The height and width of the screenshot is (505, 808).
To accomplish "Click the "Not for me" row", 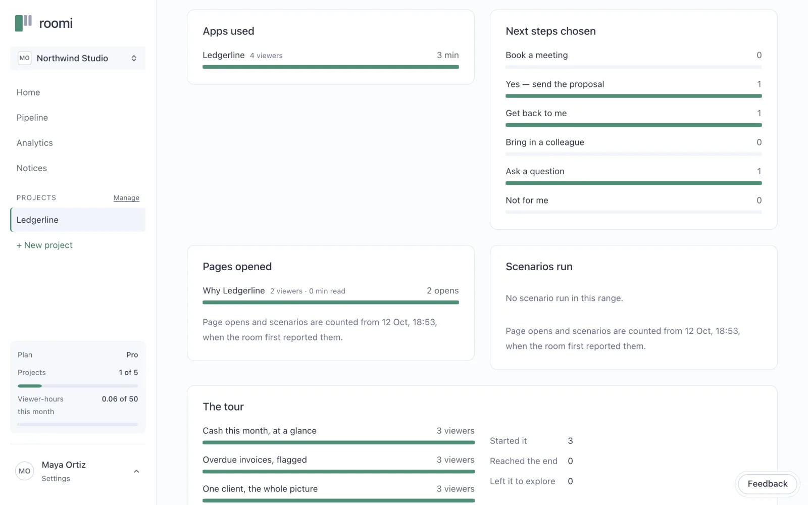I will pyautogui.click(x=634, y=205).
